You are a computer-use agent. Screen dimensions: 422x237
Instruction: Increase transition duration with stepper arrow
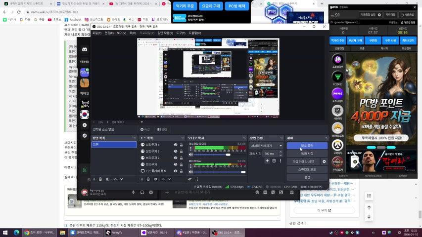point(281,153)
